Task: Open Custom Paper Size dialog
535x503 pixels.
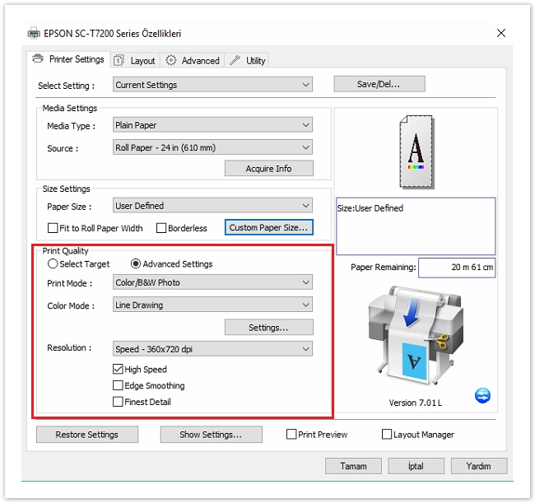Action: coord(268,227)
